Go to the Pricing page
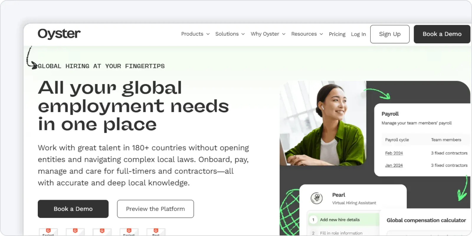This screenshot has width=472, height=236. click(x=337, y=34)
